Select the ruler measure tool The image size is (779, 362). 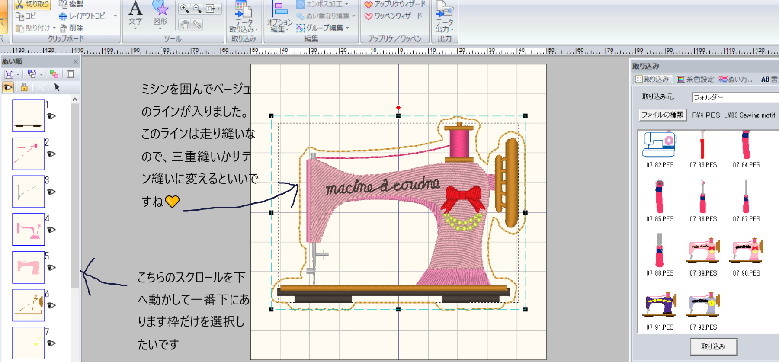(197, 25)
